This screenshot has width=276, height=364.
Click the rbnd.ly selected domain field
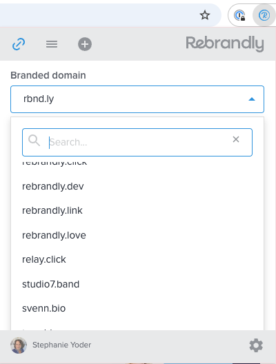(137, 99)
